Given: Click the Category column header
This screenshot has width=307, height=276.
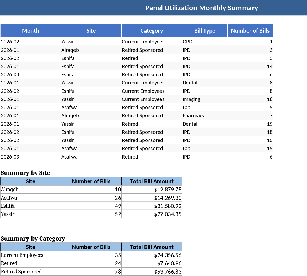Looking at the screenshot, I should [152, 30].
